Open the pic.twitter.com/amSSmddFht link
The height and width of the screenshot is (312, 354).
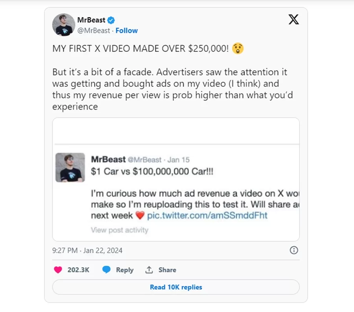[207, 216]
